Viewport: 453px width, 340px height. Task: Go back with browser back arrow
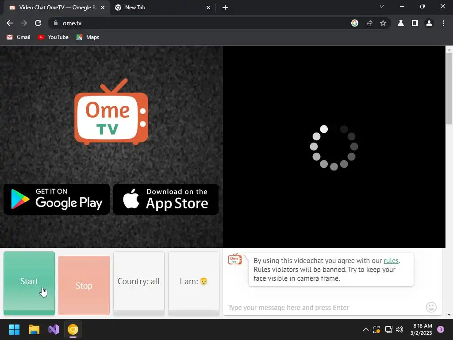click(x=10, y=23)
